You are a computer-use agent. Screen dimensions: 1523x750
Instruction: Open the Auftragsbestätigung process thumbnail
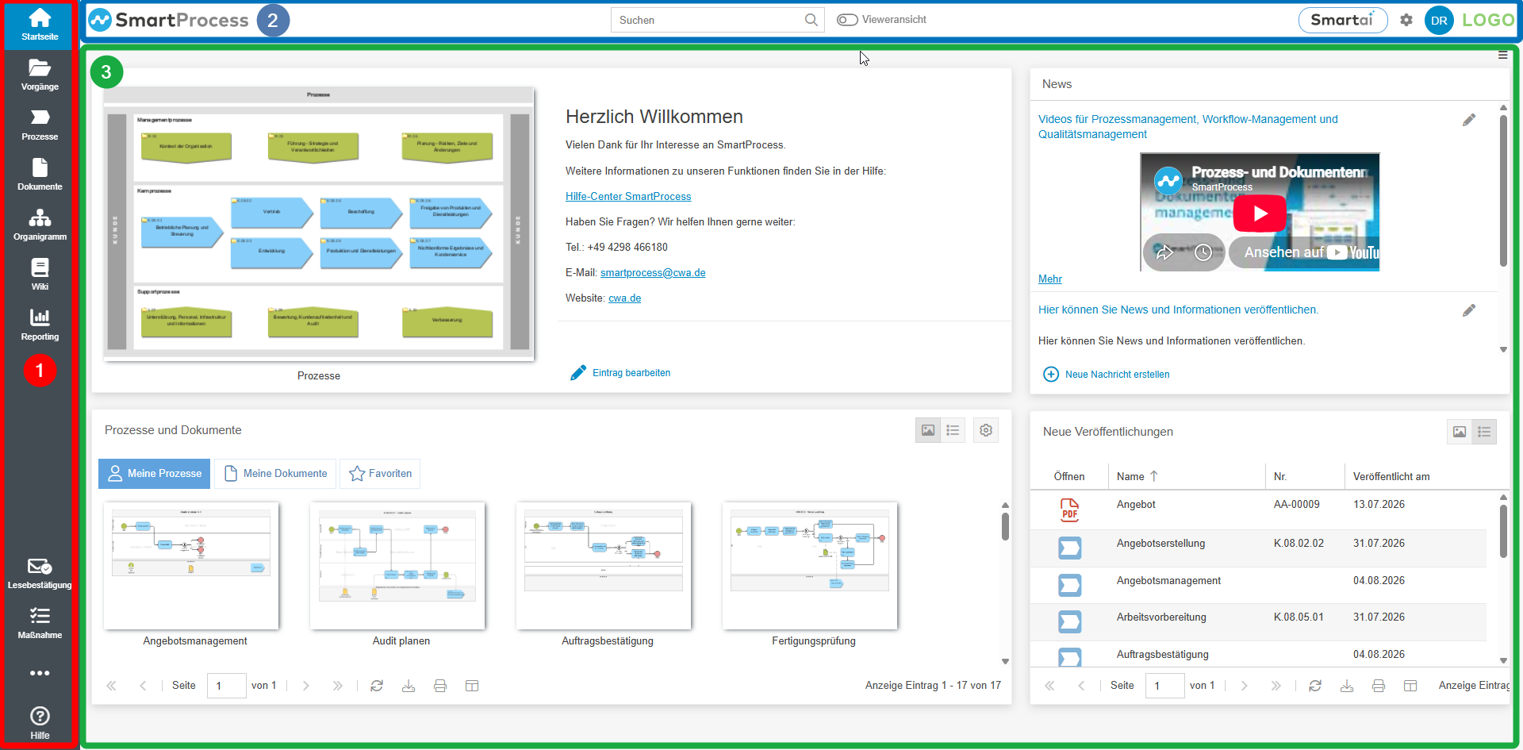[x=604, y=566]
